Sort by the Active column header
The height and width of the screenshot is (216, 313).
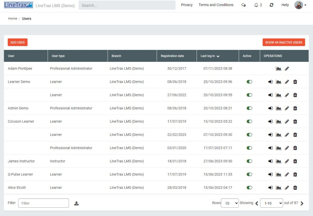247,56
